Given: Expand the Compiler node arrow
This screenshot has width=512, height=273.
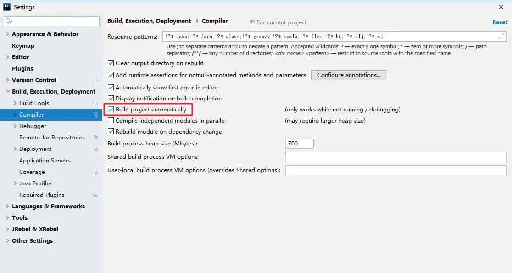Looking at the screenshot, I should pyautogui.click(x=15, y=115).
